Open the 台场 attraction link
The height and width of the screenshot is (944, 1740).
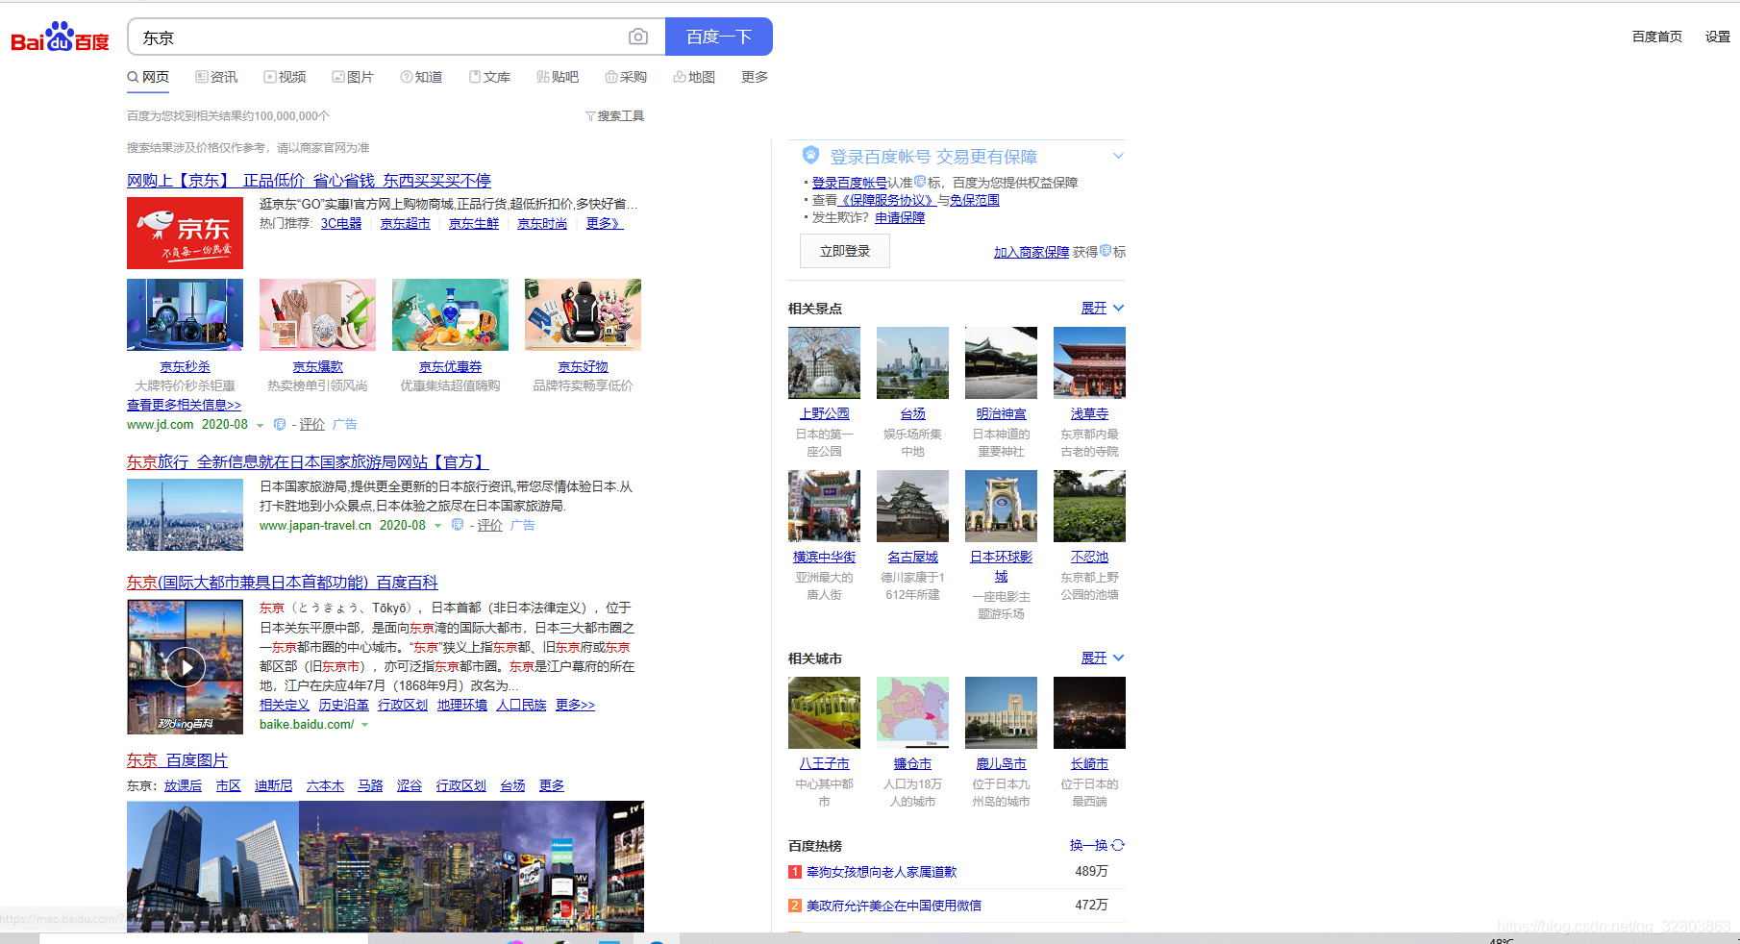point(912,413)
